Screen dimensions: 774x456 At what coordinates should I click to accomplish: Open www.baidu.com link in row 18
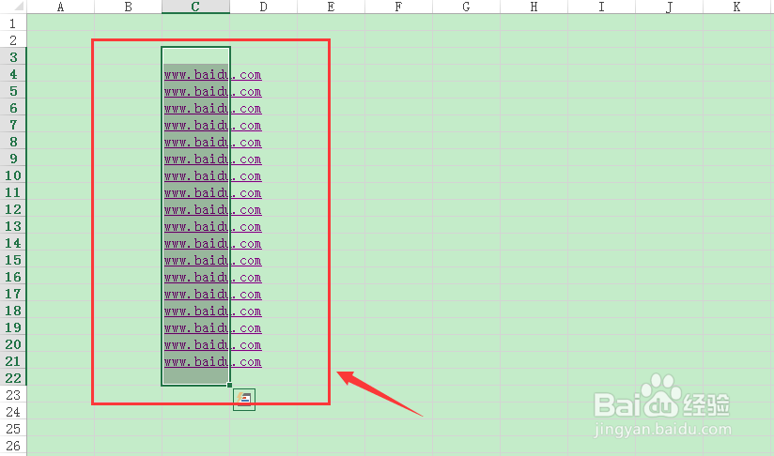point(212,311)
